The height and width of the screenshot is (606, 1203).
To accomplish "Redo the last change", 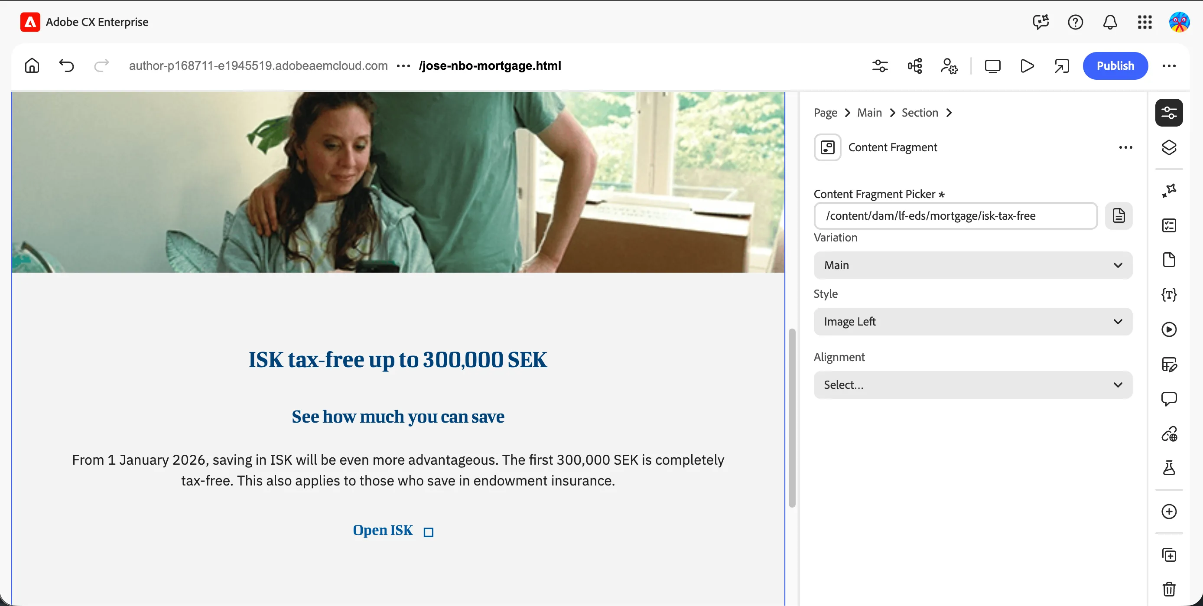I will [x=101, y=65].
